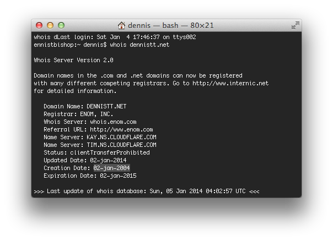This screenshot has width=333, height=241.
Task: Click the TIM.NS.CLOUDFLARE.COM name server
Action: [121, 145]
